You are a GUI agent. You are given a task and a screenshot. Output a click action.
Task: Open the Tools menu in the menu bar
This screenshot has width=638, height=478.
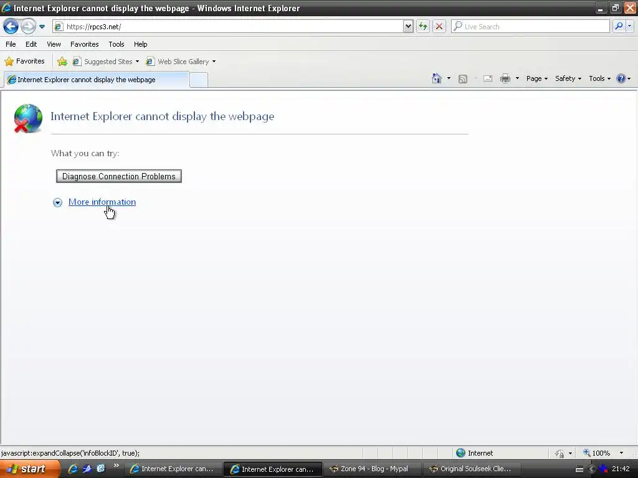tap(117, 44)
